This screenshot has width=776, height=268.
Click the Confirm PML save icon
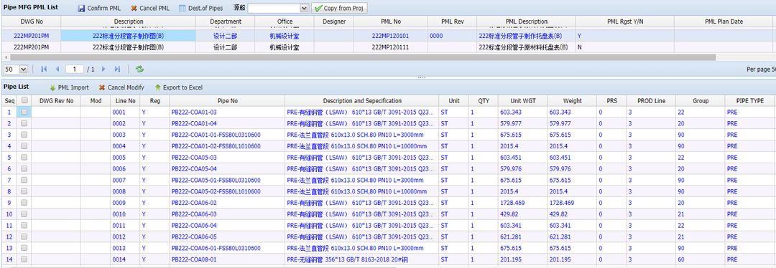click(81, 9)
